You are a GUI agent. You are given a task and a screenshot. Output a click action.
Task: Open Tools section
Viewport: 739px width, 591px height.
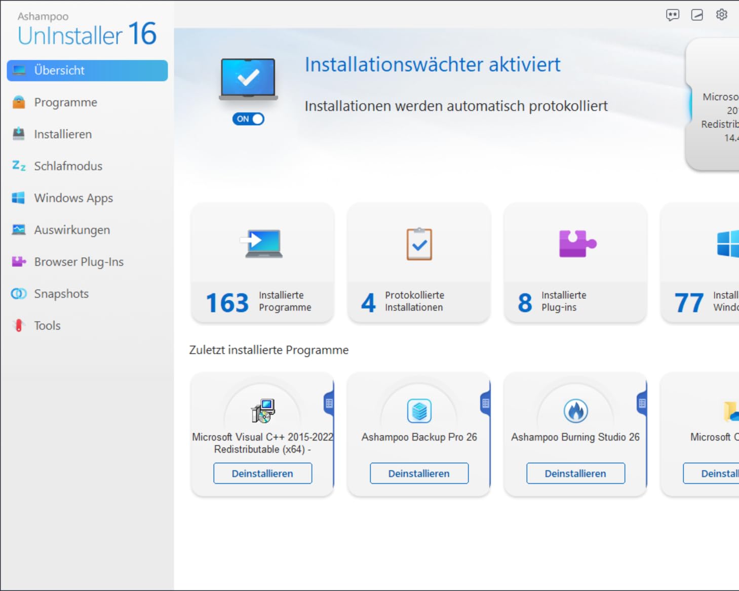coord(87,326)
